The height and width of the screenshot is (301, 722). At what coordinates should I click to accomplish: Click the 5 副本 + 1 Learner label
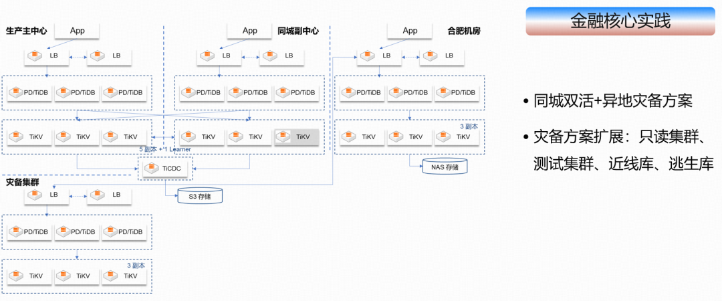click(x=165, y=149)
